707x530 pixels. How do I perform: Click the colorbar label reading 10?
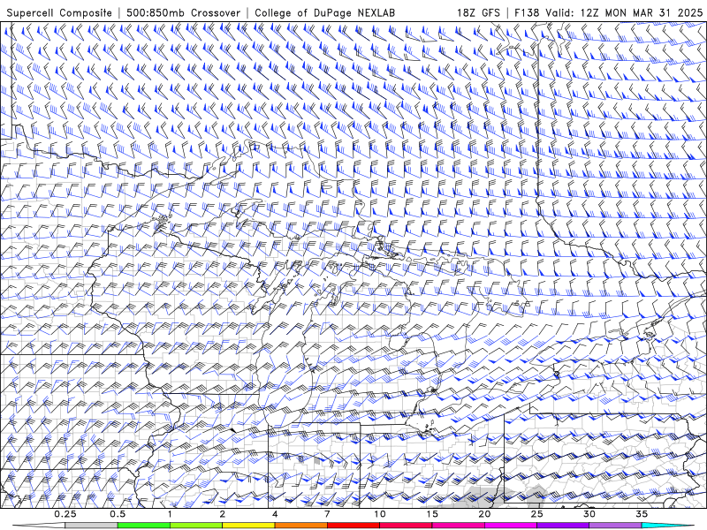[x=380, y=514]
